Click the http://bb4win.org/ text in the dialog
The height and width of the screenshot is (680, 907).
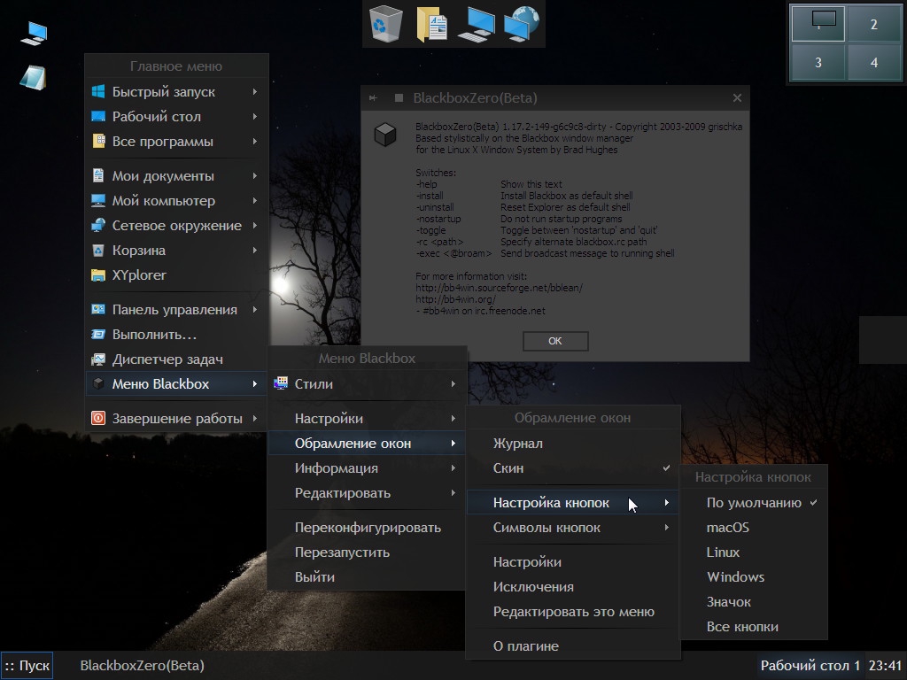pos(456,299)
